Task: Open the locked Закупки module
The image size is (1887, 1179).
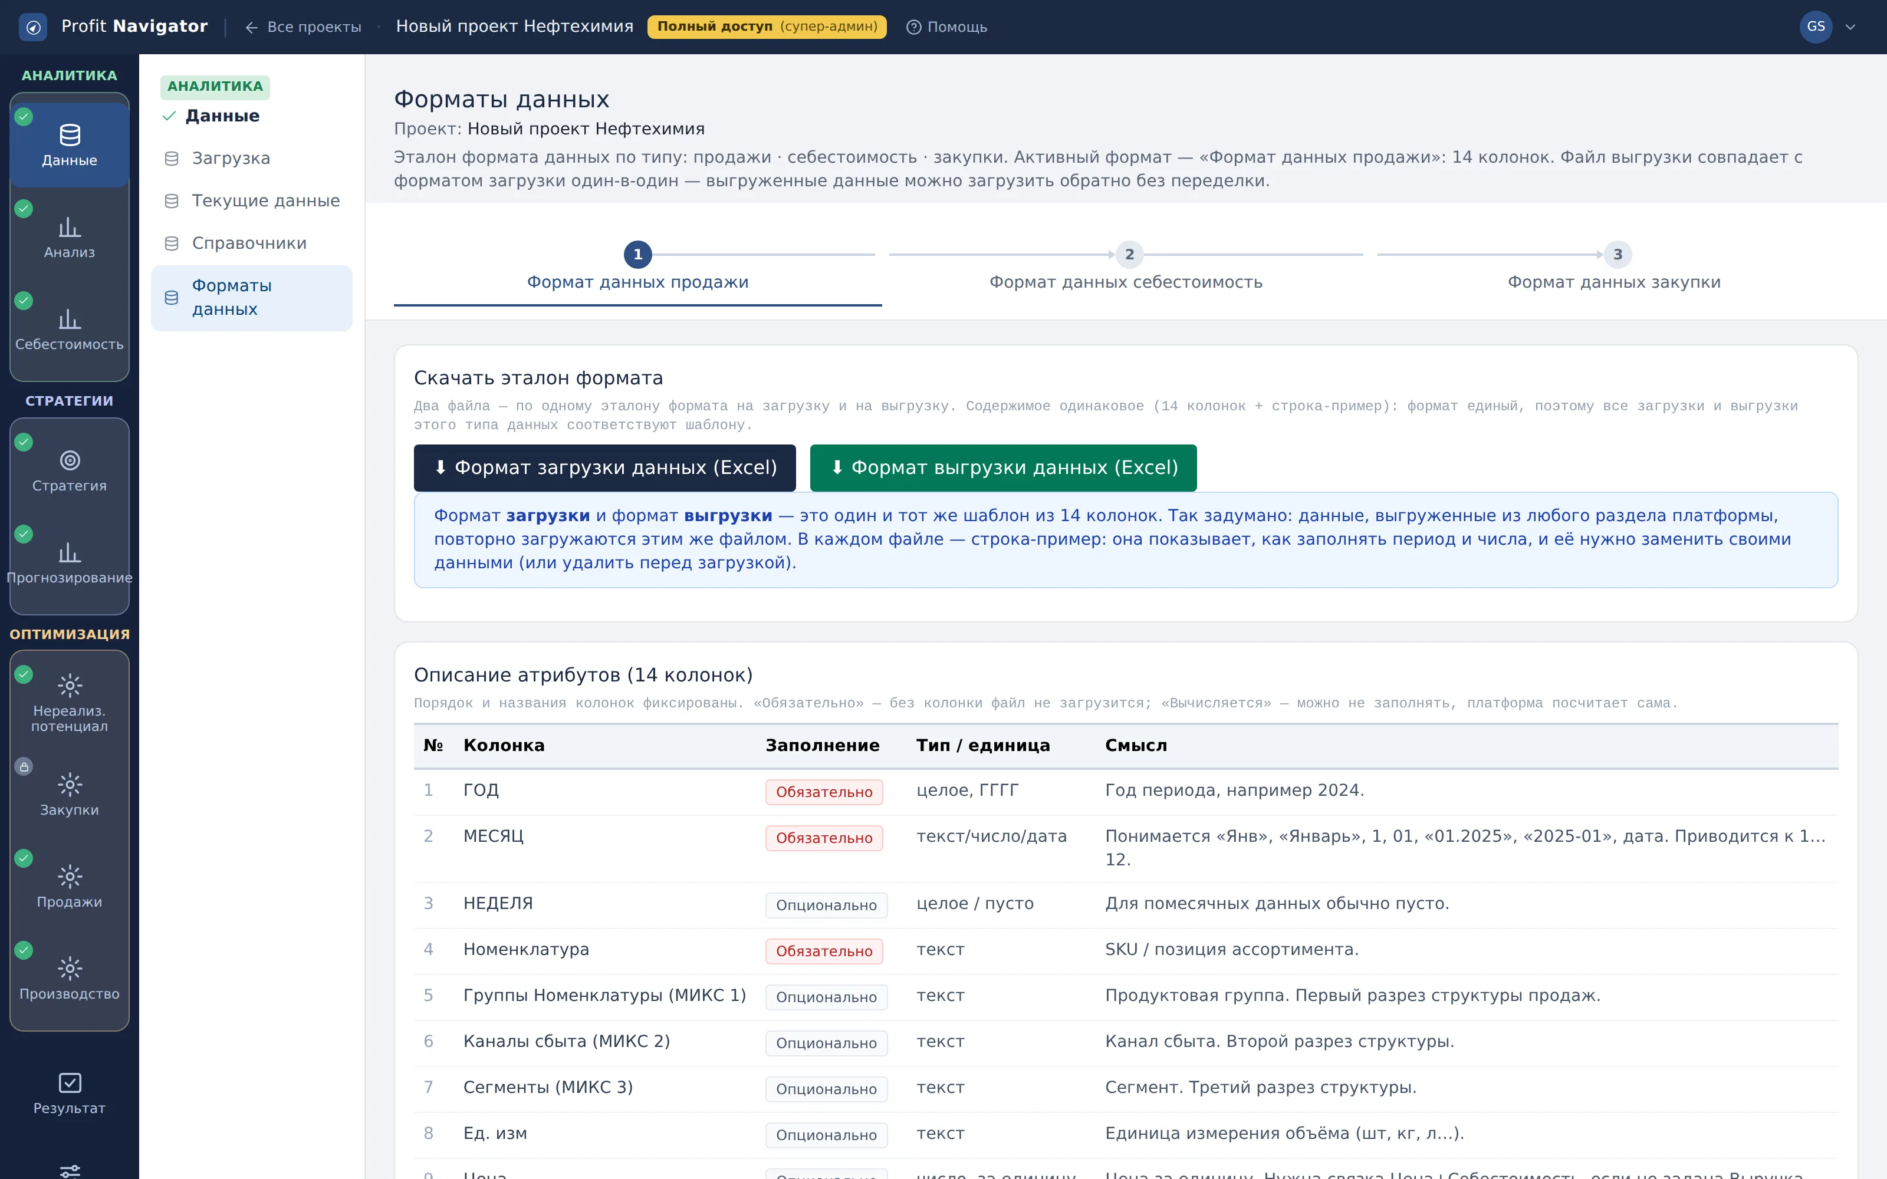Action: (x=70, y=795)
